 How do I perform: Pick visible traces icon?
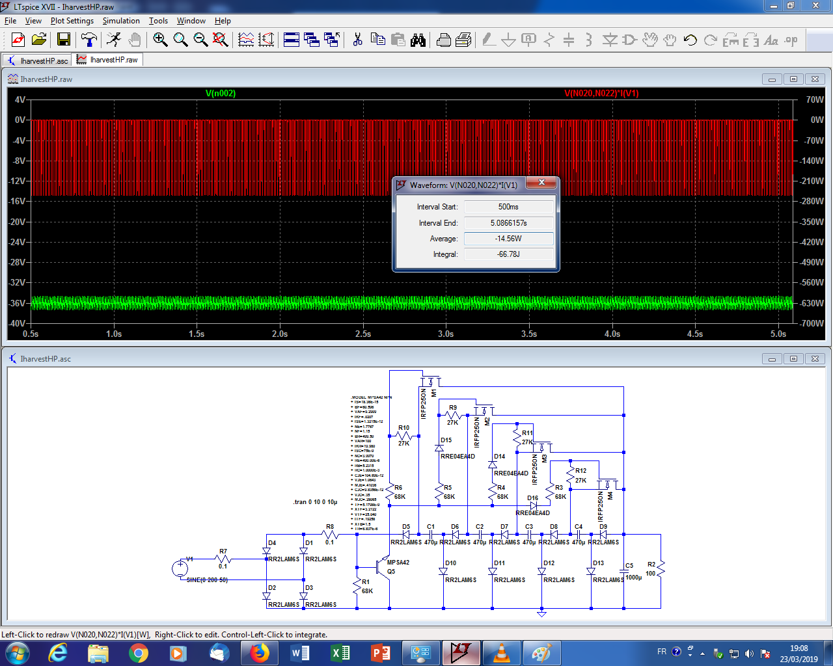coord(246,40)
